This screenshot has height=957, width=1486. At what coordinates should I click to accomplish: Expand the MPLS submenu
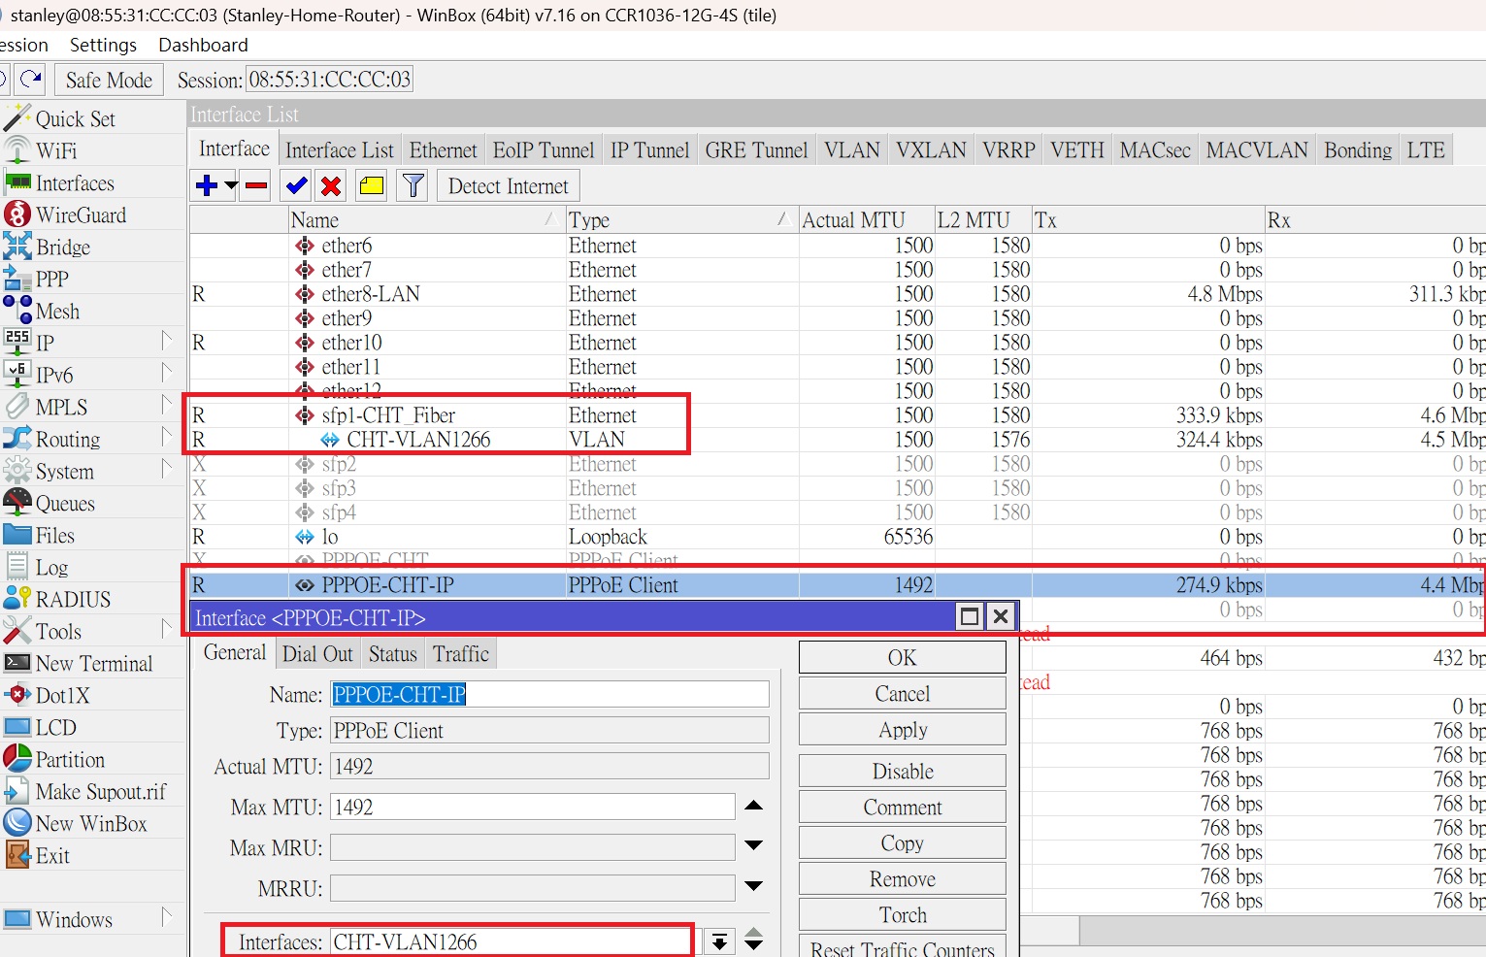[167, 406]
